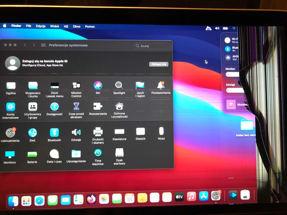
Task: Open Udostępnianie sharing preferences
Action: click(x=76, y=154)
